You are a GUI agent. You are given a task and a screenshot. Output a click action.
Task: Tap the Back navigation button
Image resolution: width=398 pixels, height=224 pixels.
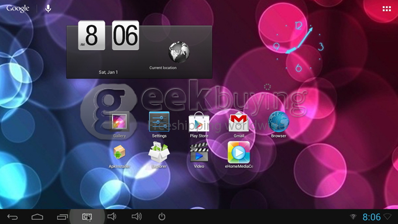12,217
